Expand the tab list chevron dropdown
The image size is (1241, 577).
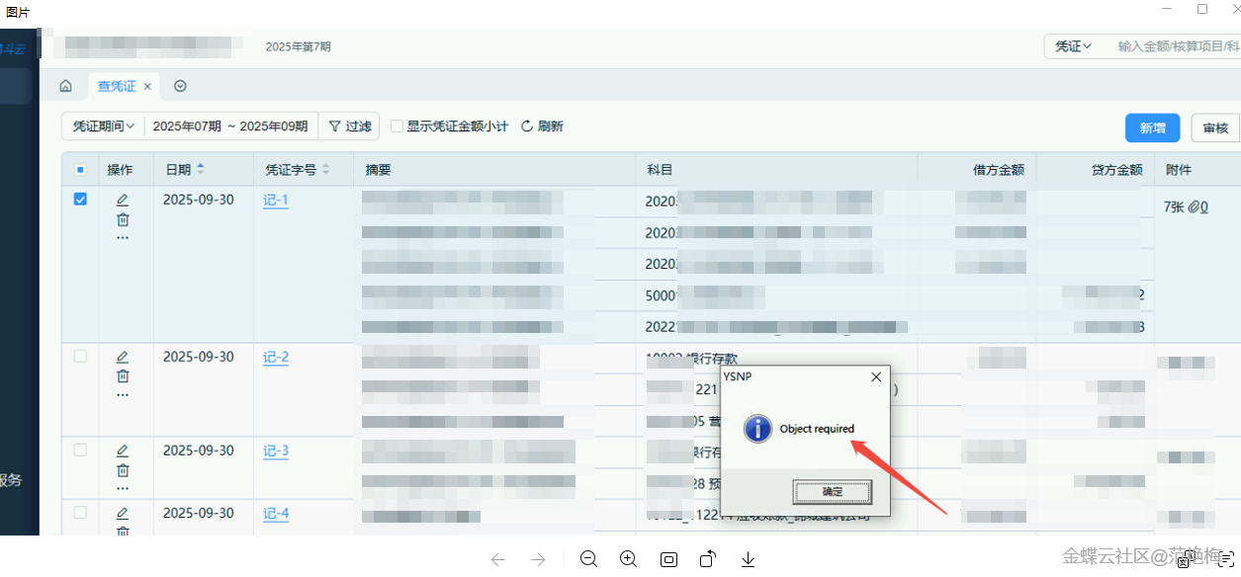[x=180, y=86]
